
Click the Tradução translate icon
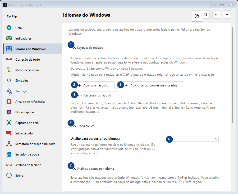click(x=9, y=91)
